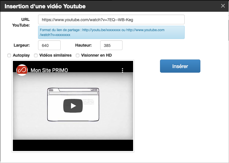Open the video three-dot options menu
This screenshot has width=229, height=163.
tap(123, 70)
